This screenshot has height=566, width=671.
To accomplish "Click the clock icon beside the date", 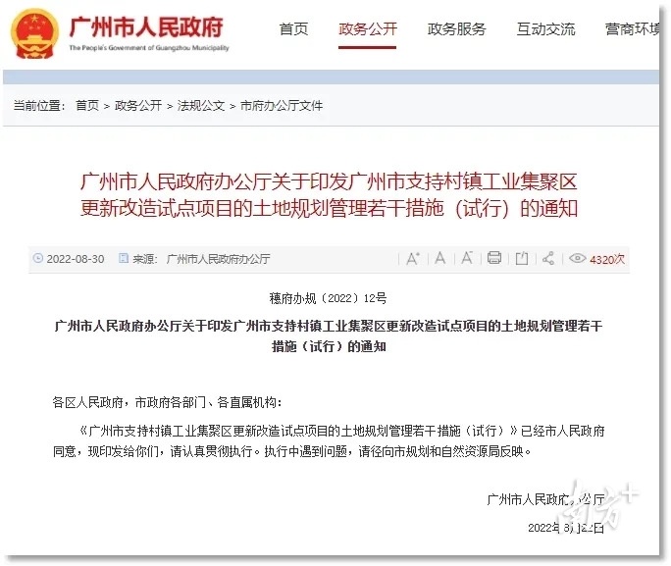I will (38, 258).
